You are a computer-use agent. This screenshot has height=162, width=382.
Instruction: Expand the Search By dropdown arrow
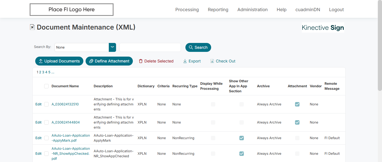click(112, 47)
